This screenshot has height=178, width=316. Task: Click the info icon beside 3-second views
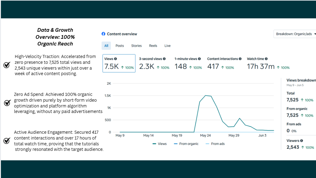164,59
